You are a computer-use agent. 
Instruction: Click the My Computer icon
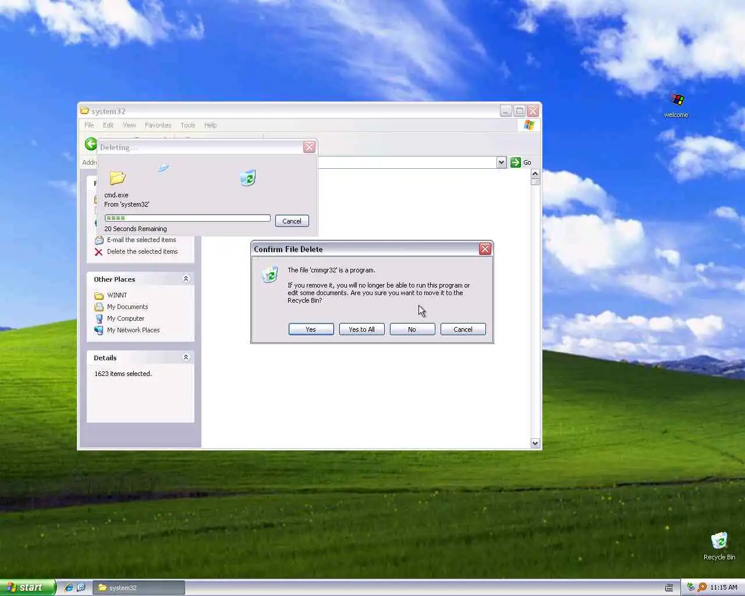coord(99,318)
